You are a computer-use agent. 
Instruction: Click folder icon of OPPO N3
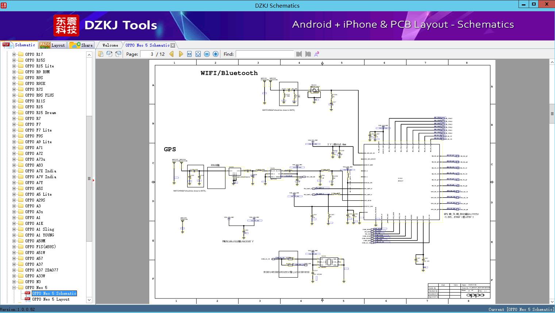coord(21,282)
